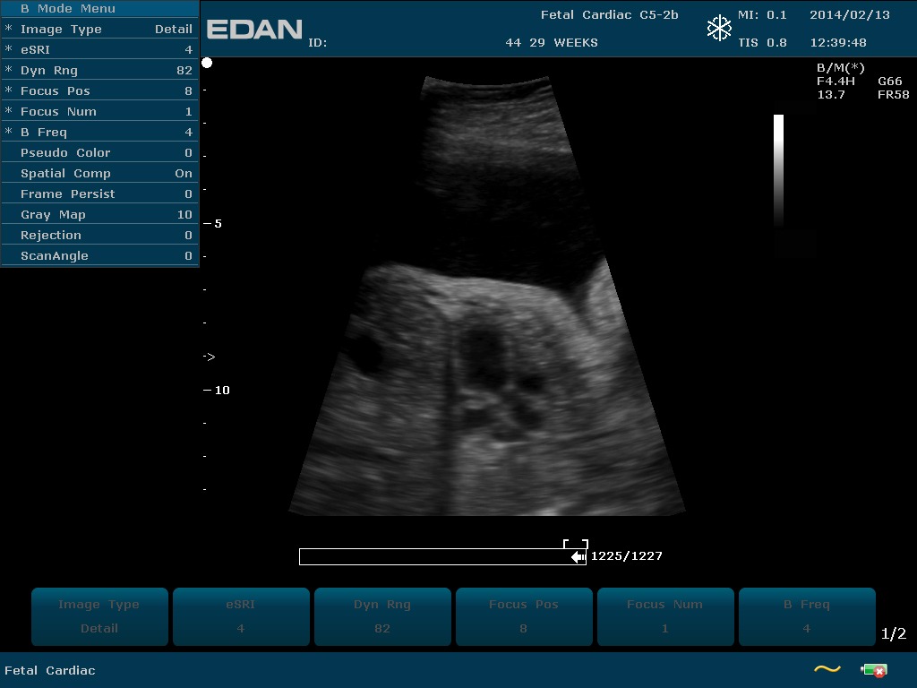Click the battery status icon
This screenshot has height=688, width=917.
[874, 670]
